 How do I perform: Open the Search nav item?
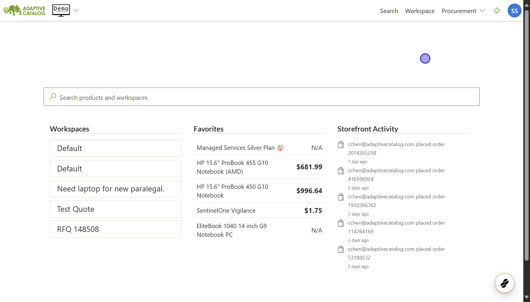pos(389,11)
